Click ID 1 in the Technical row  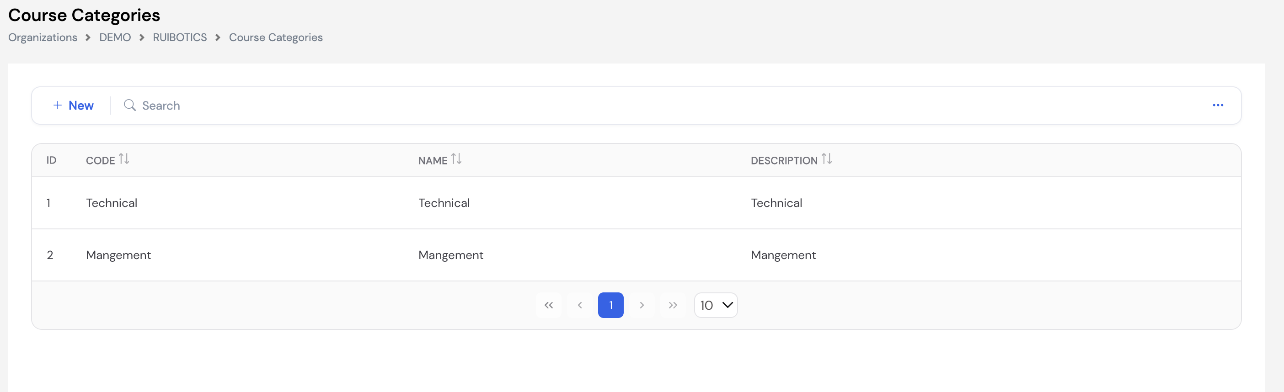pos(48,203)
